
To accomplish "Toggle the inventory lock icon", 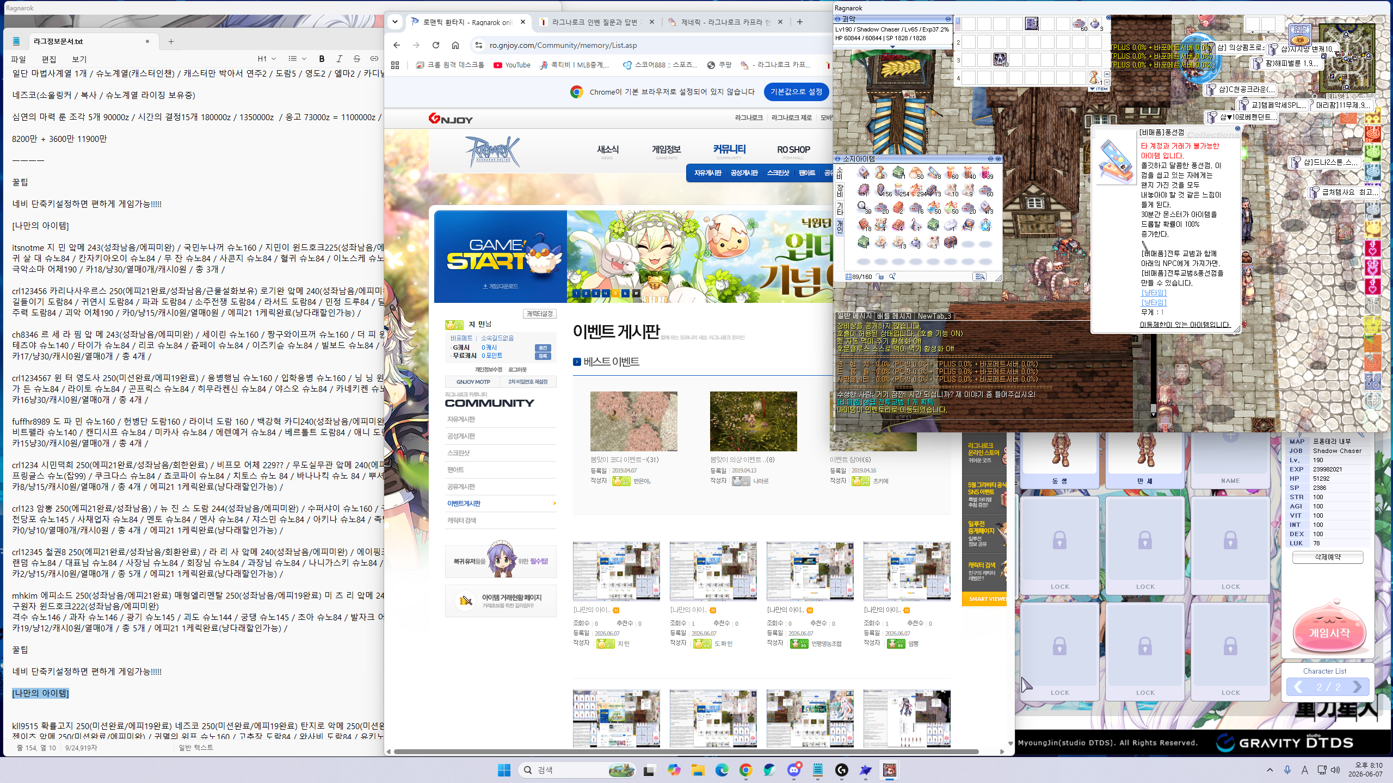I will pos(880,277).
